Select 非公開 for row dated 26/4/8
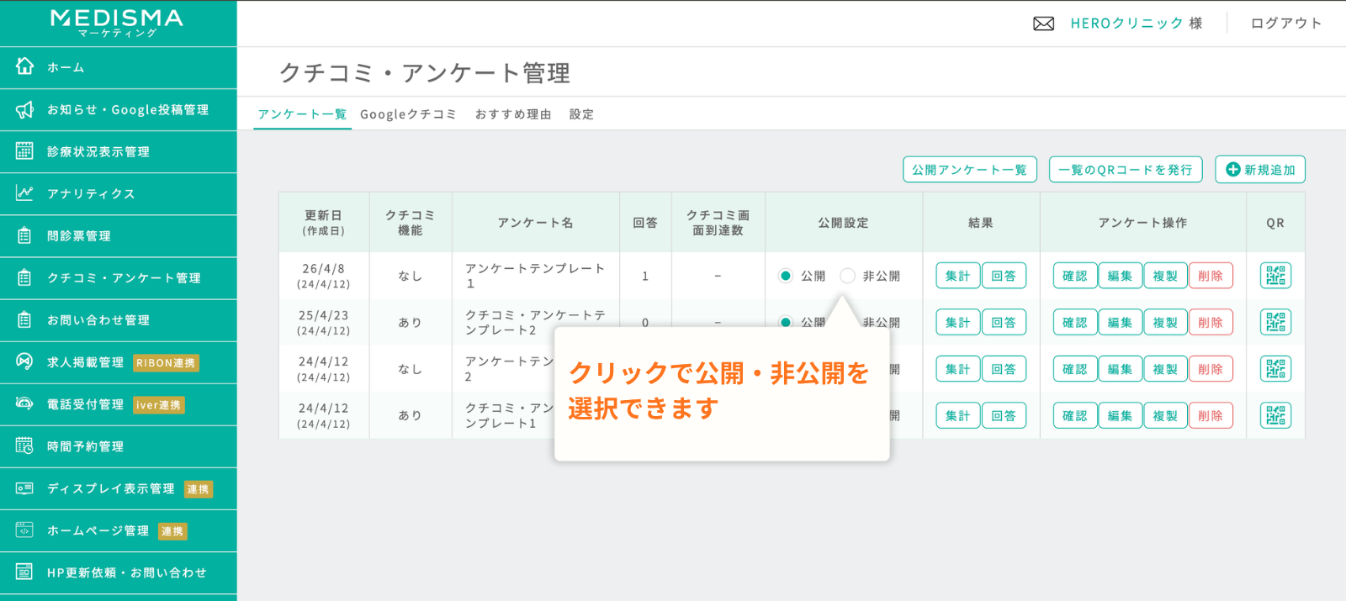 (848, 276)
